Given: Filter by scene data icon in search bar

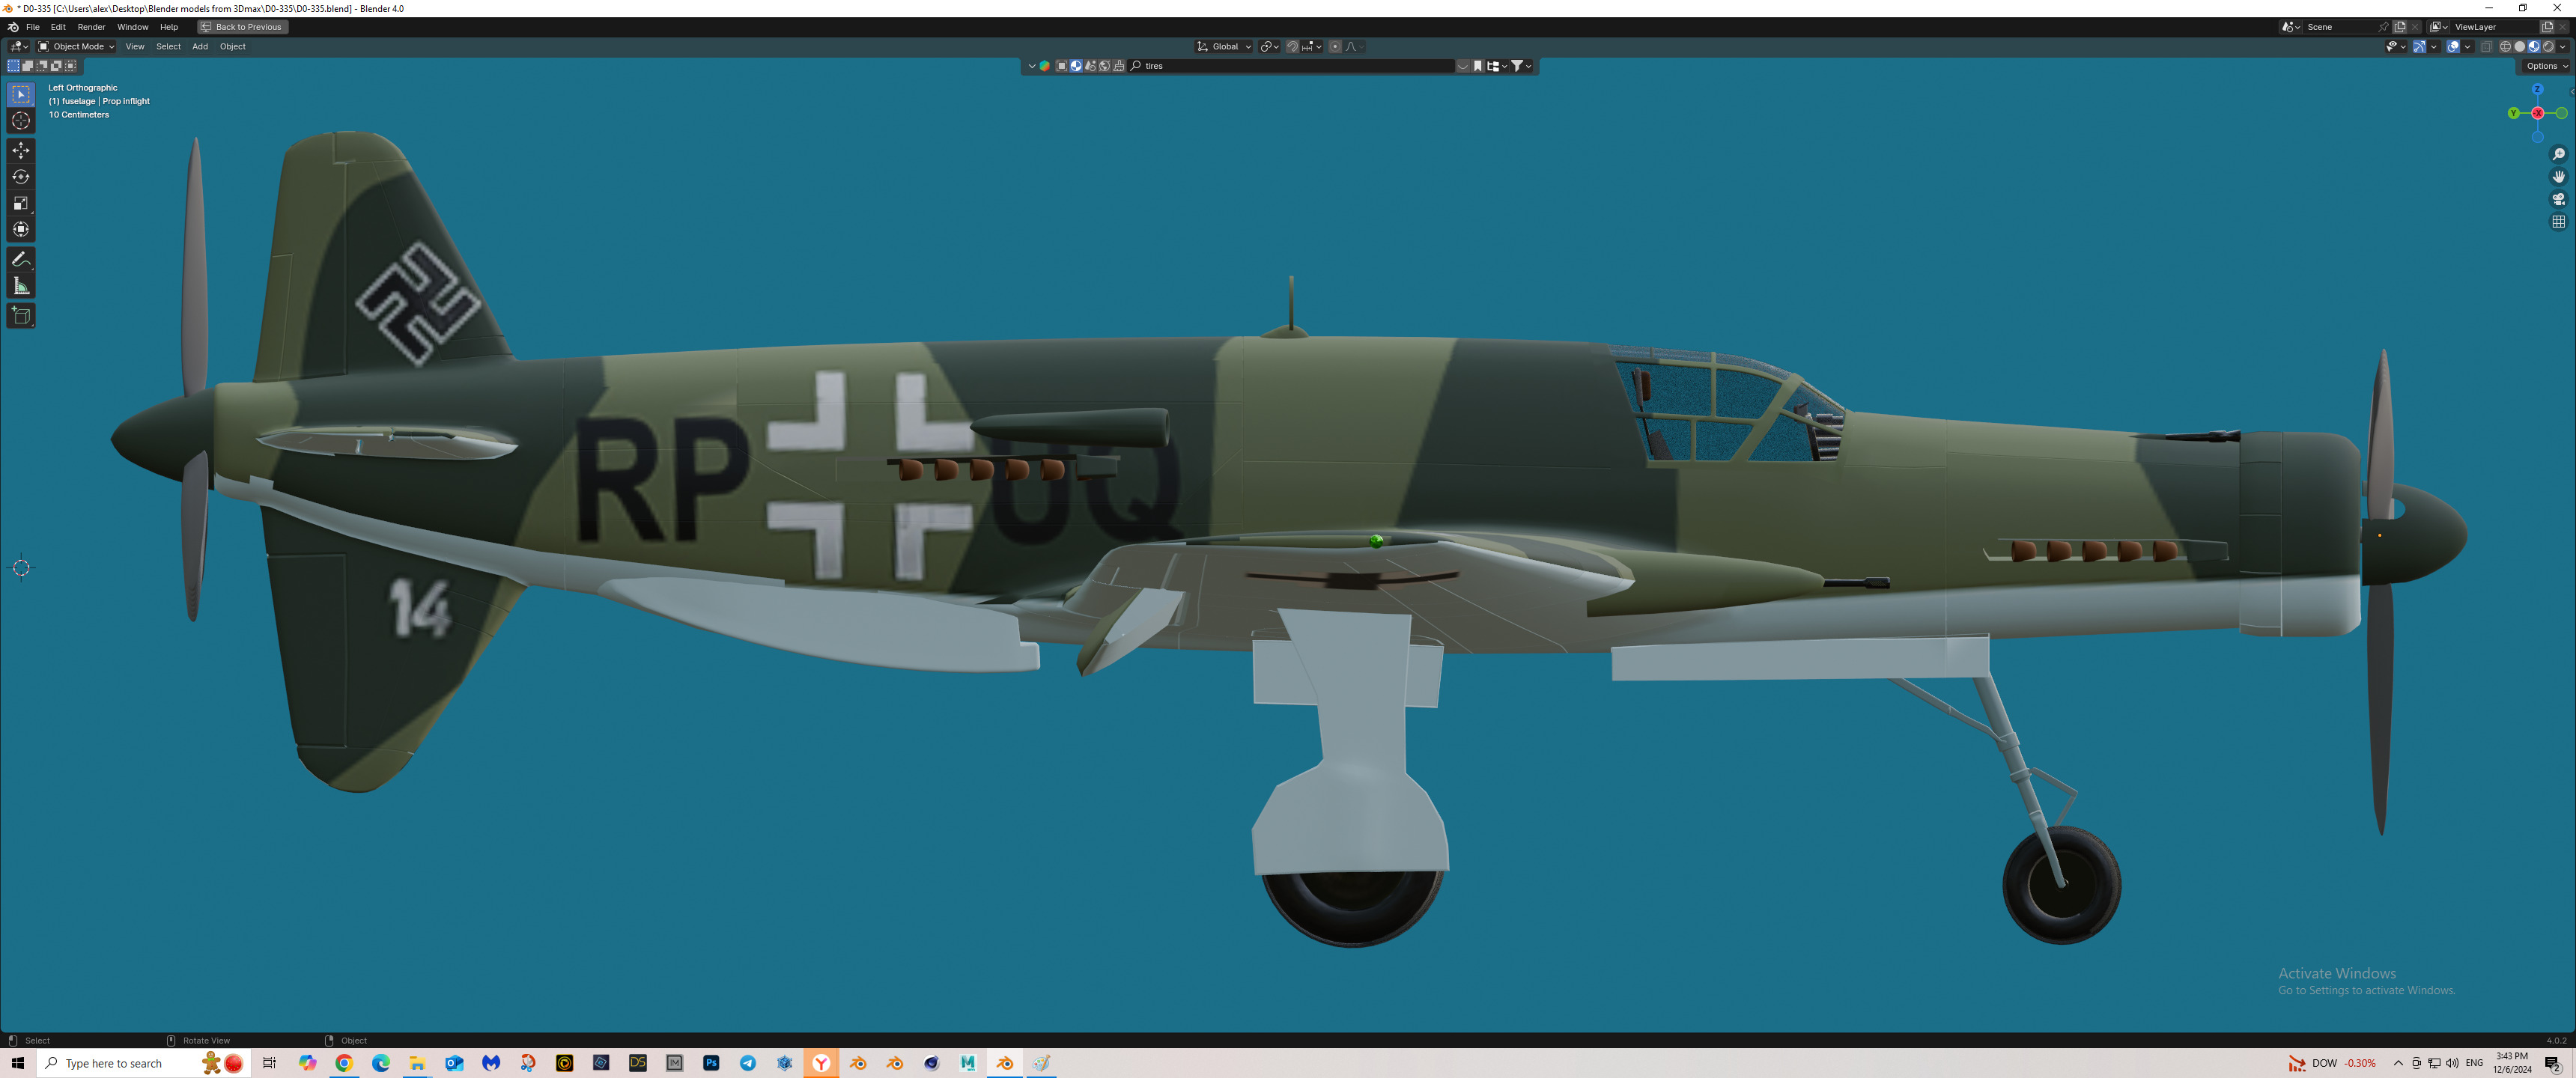Looking at the screenshot, I should click(x=1090, y=66).
